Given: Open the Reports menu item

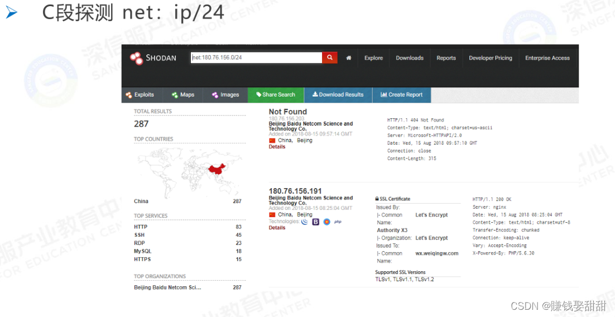Looking at the screenshot, I should point(446,58).
